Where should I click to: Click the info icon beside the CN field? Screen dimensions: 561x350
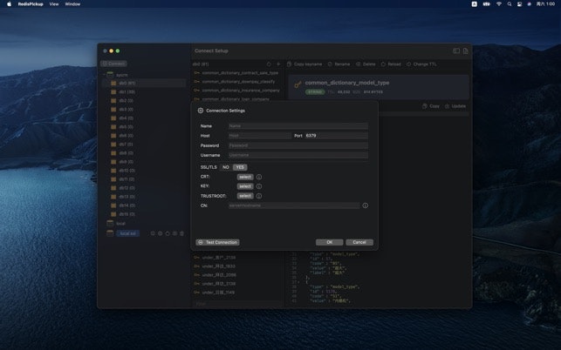pos(366,205)
